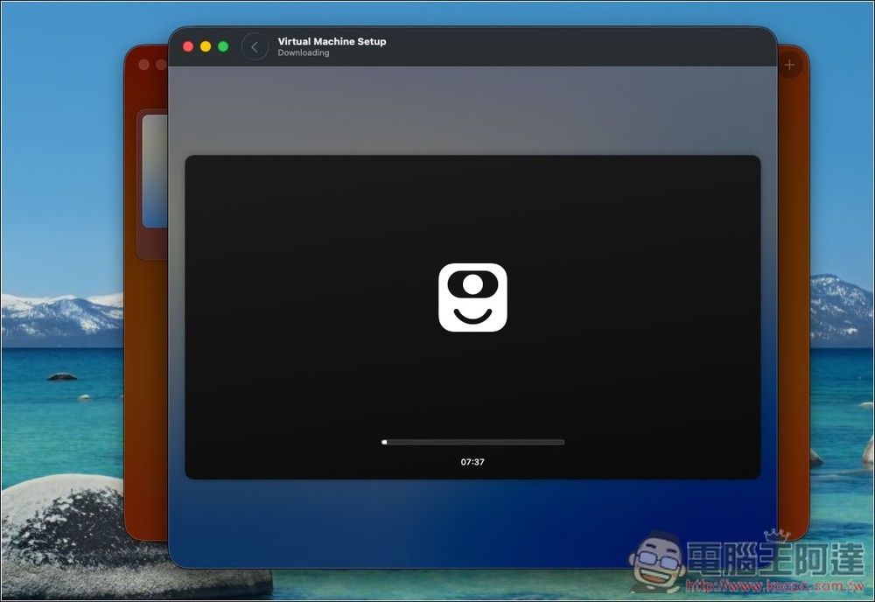
Task: Click the filled start of the progress bar
Action: pos(384,443)
